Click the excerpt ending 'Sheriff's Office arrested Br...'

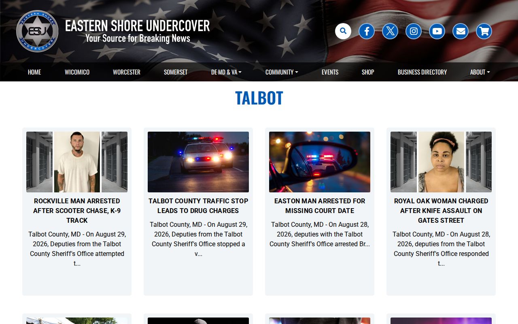(x=320, y=234)
